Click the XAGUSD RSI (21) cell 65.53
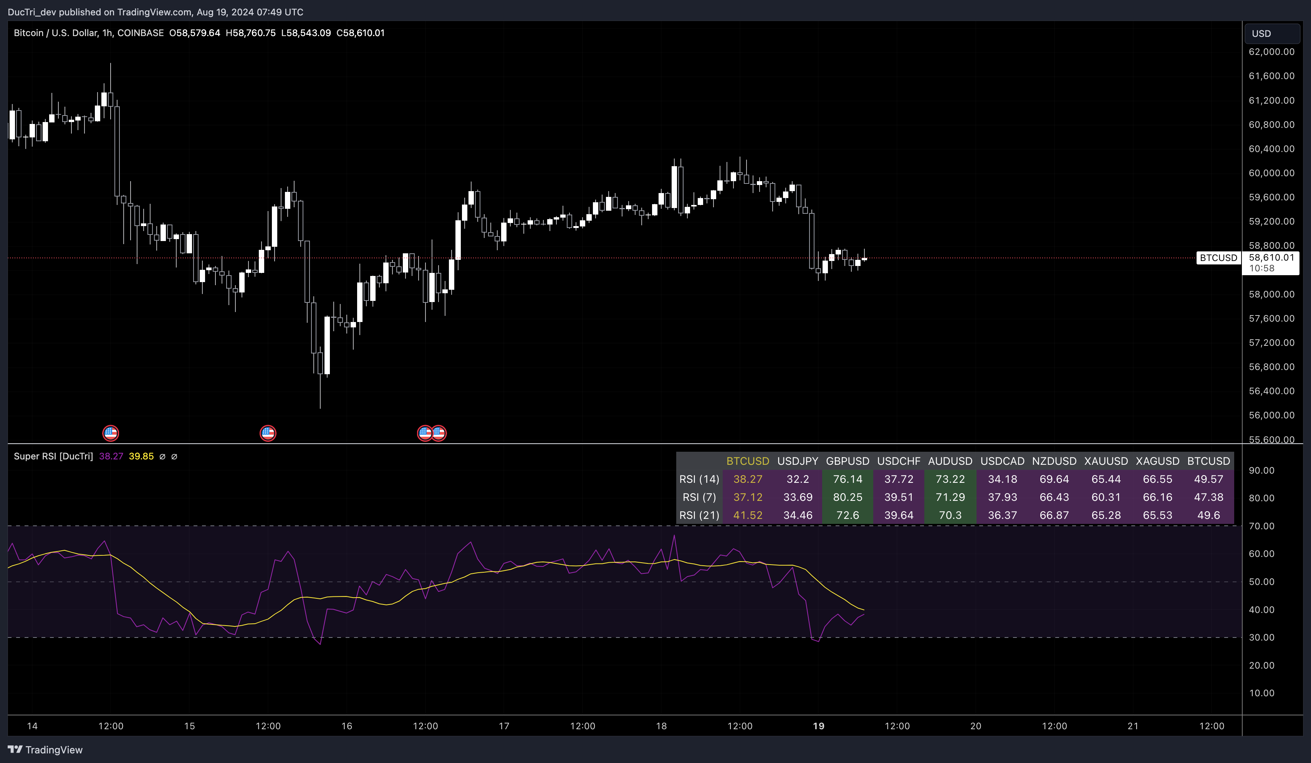 point(1157,515)
